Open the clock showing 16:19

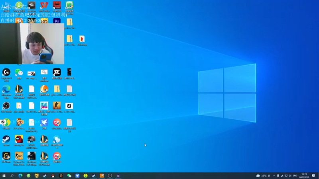[304, 176]
